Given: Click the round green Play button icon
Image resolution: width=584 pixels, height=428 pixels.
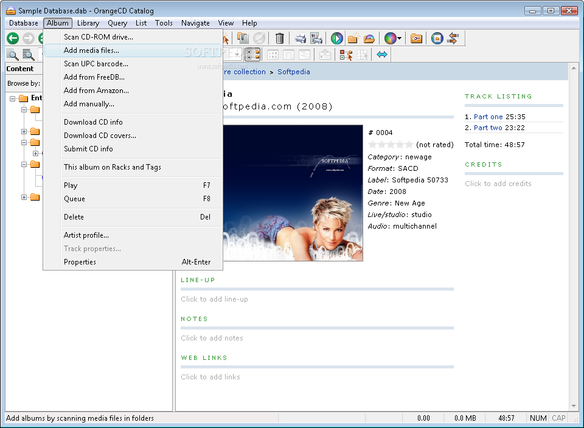Looking at the screenshot, I should (x=336, y=38).
